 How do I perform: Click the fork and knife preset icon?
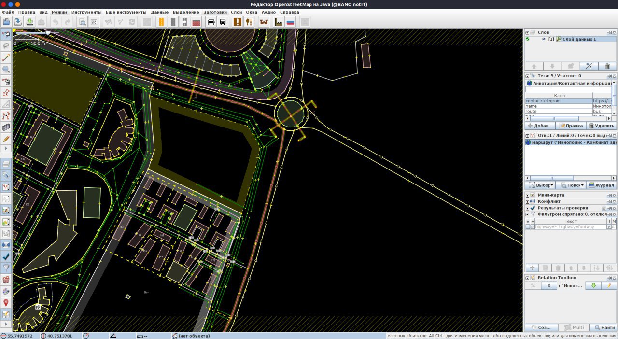pos(249,22)
